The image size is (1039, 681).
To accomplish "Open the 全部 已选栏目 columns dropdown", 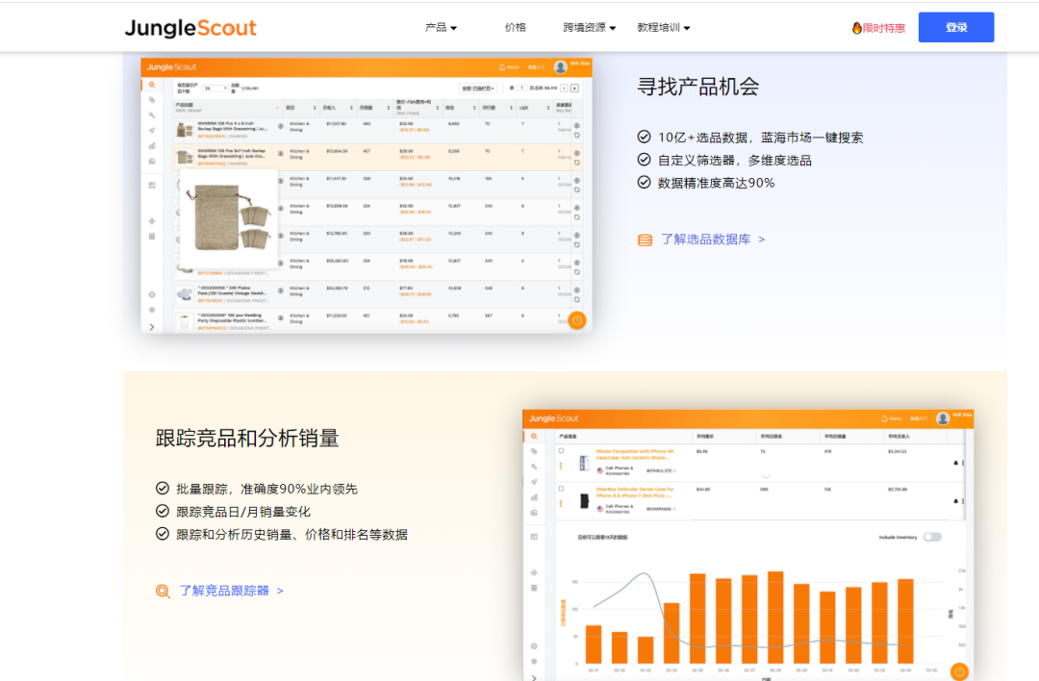I will [x=478, y=88].
